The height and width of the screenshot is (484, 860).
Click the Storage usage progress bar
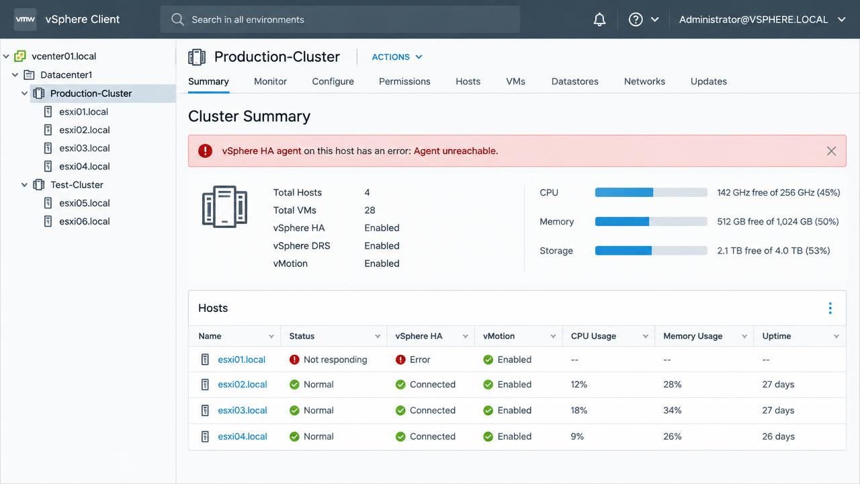pyautogui.click(x=651, y=251)
